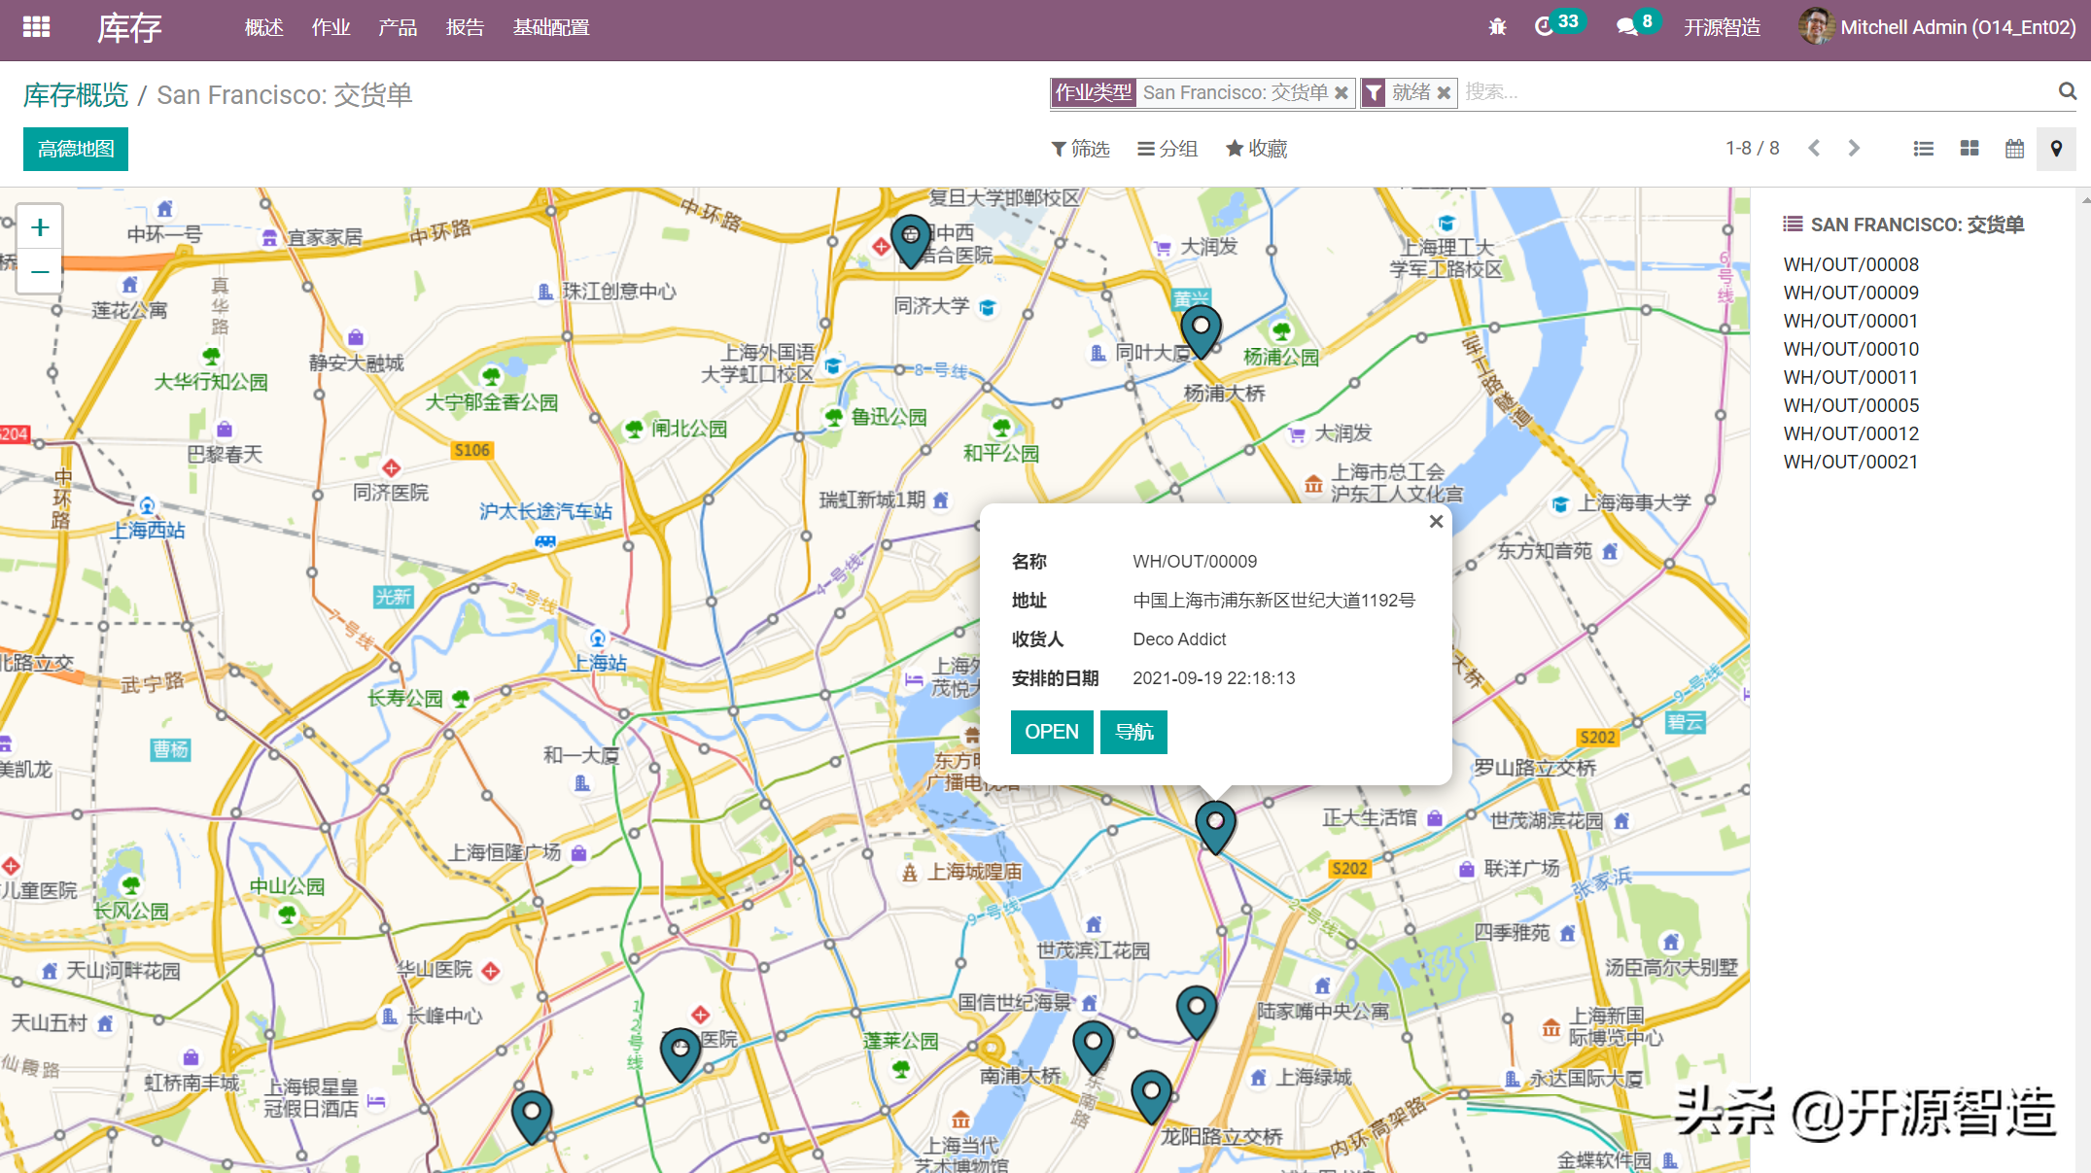Viewport: 2091px width, 1173px height.
Task: Click map marker above 南浦大桥
Action: tap(1093, 1047)
